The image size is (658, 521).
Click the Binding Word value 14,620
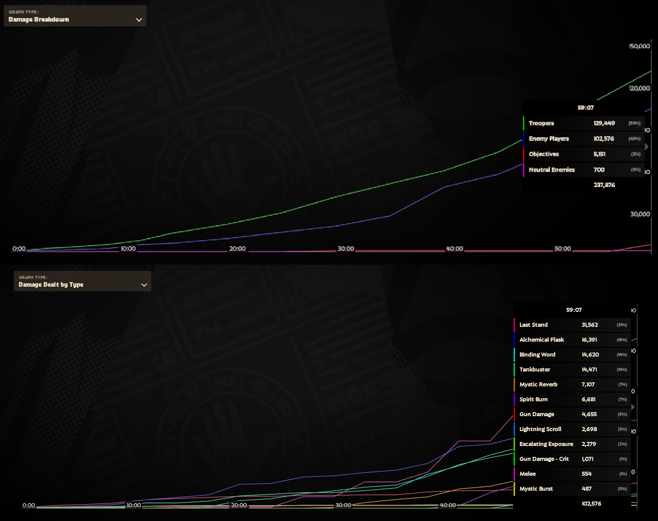click(x=590, y=355)
